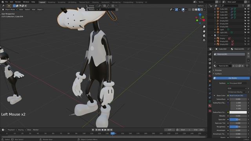This screenshot has width=251, height=141.
Task: Toggle the snapping magnet button
Action: coord(104,6)
